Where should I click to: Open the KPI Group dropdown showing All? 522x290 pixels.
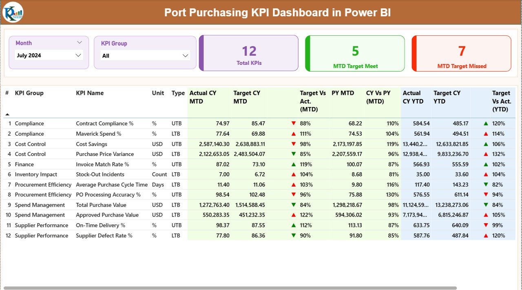(145, 55)
